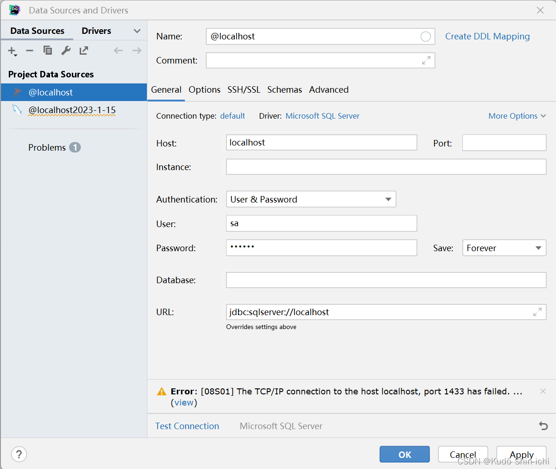Image resolution: width=556 pixels, height=469 pixels.
Task: View full error details link
Action: click(x=184, y=403)
